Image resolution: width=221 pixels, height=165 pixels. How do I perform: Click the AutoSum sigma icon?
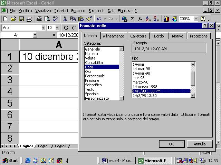(132, 19)
